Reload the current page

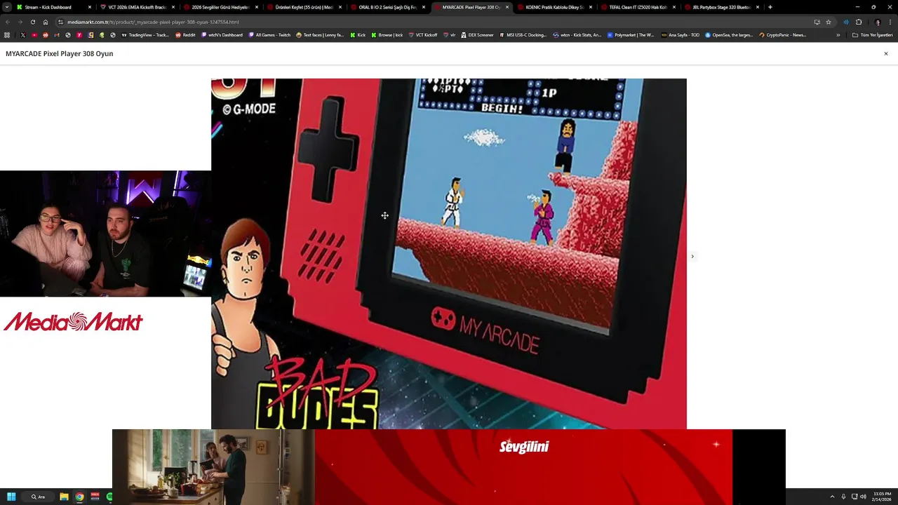(x=32, y=22)
